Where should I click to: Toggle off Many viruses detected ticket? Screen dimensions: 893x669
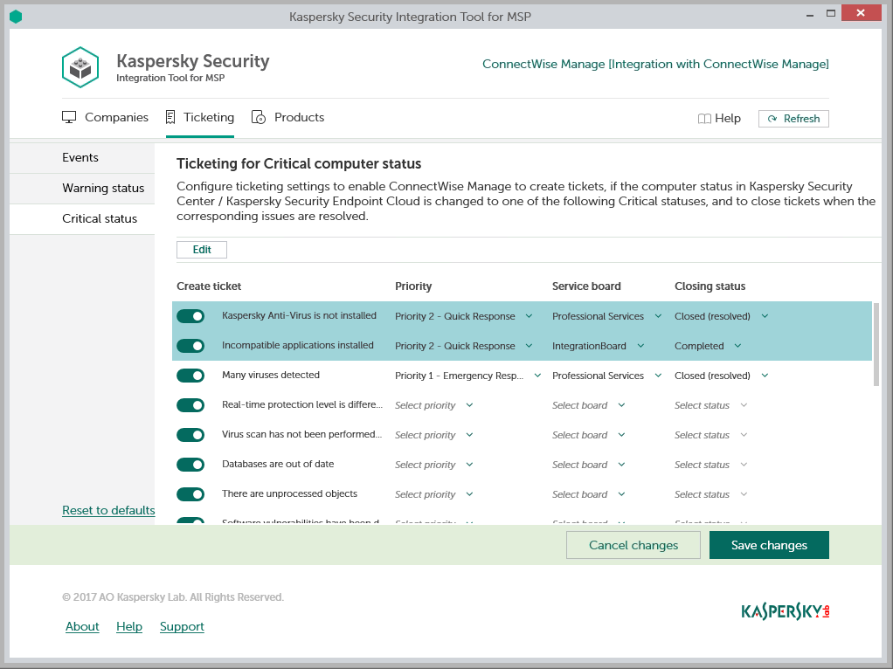(x=190, y=376)
